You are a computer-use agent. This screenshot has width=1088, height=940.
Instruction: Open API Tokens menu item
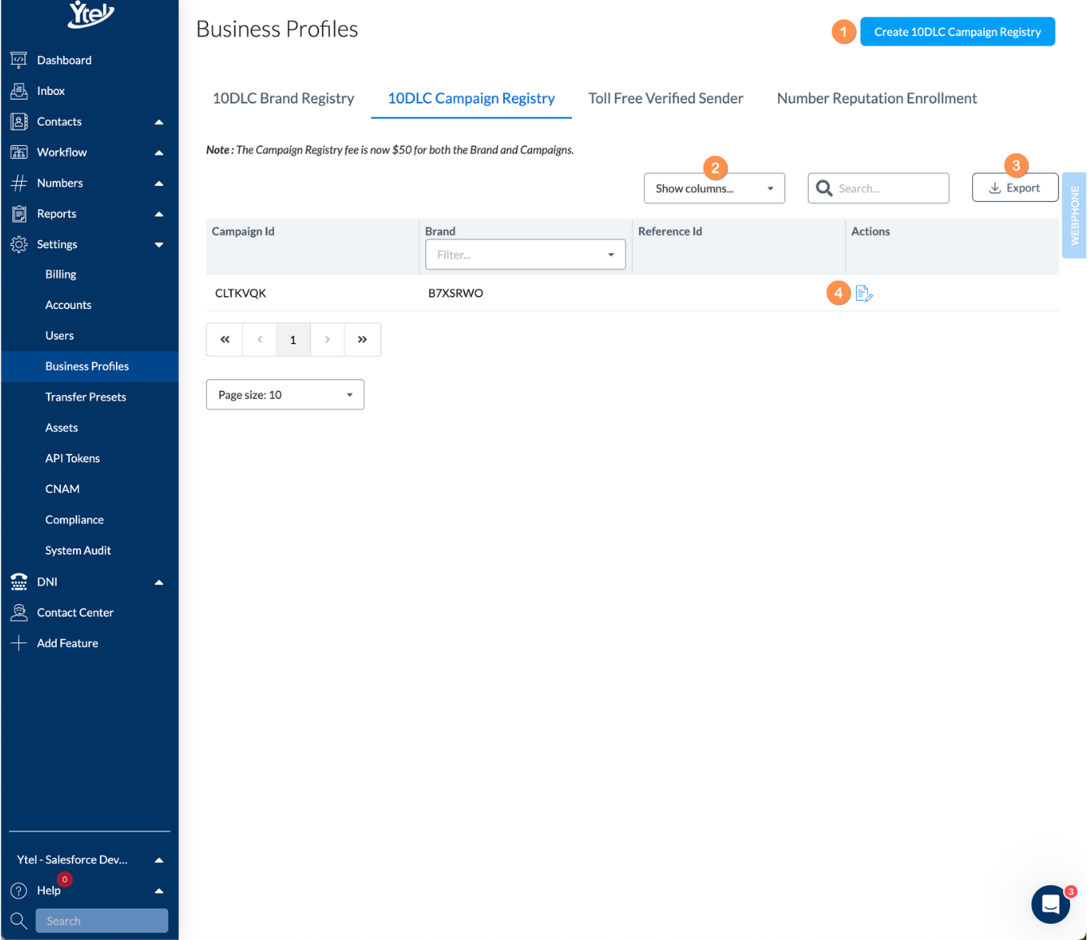[x=72, y=458]
